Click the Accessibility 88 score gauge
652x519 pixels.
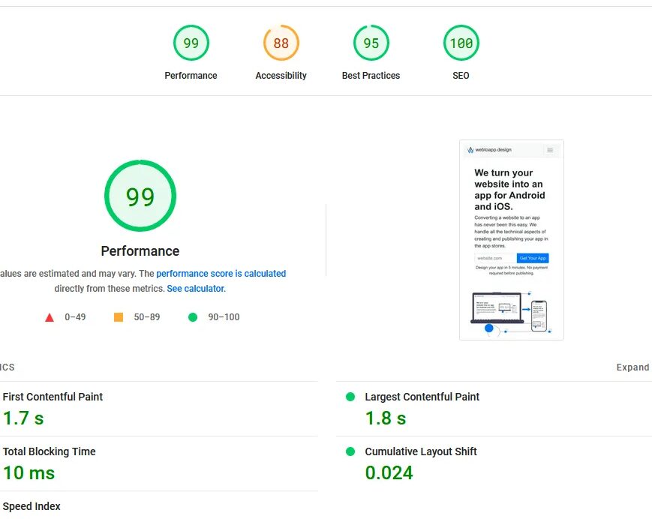(281, 43)
